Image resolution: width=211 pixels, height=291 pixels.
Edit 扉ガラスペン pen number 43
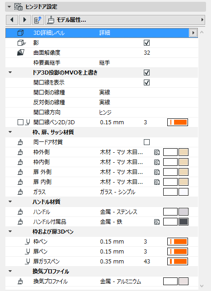[147, 262]
